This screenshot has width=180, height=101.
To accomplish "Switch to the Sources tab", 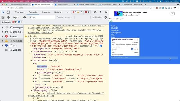I will pos(46,12).
